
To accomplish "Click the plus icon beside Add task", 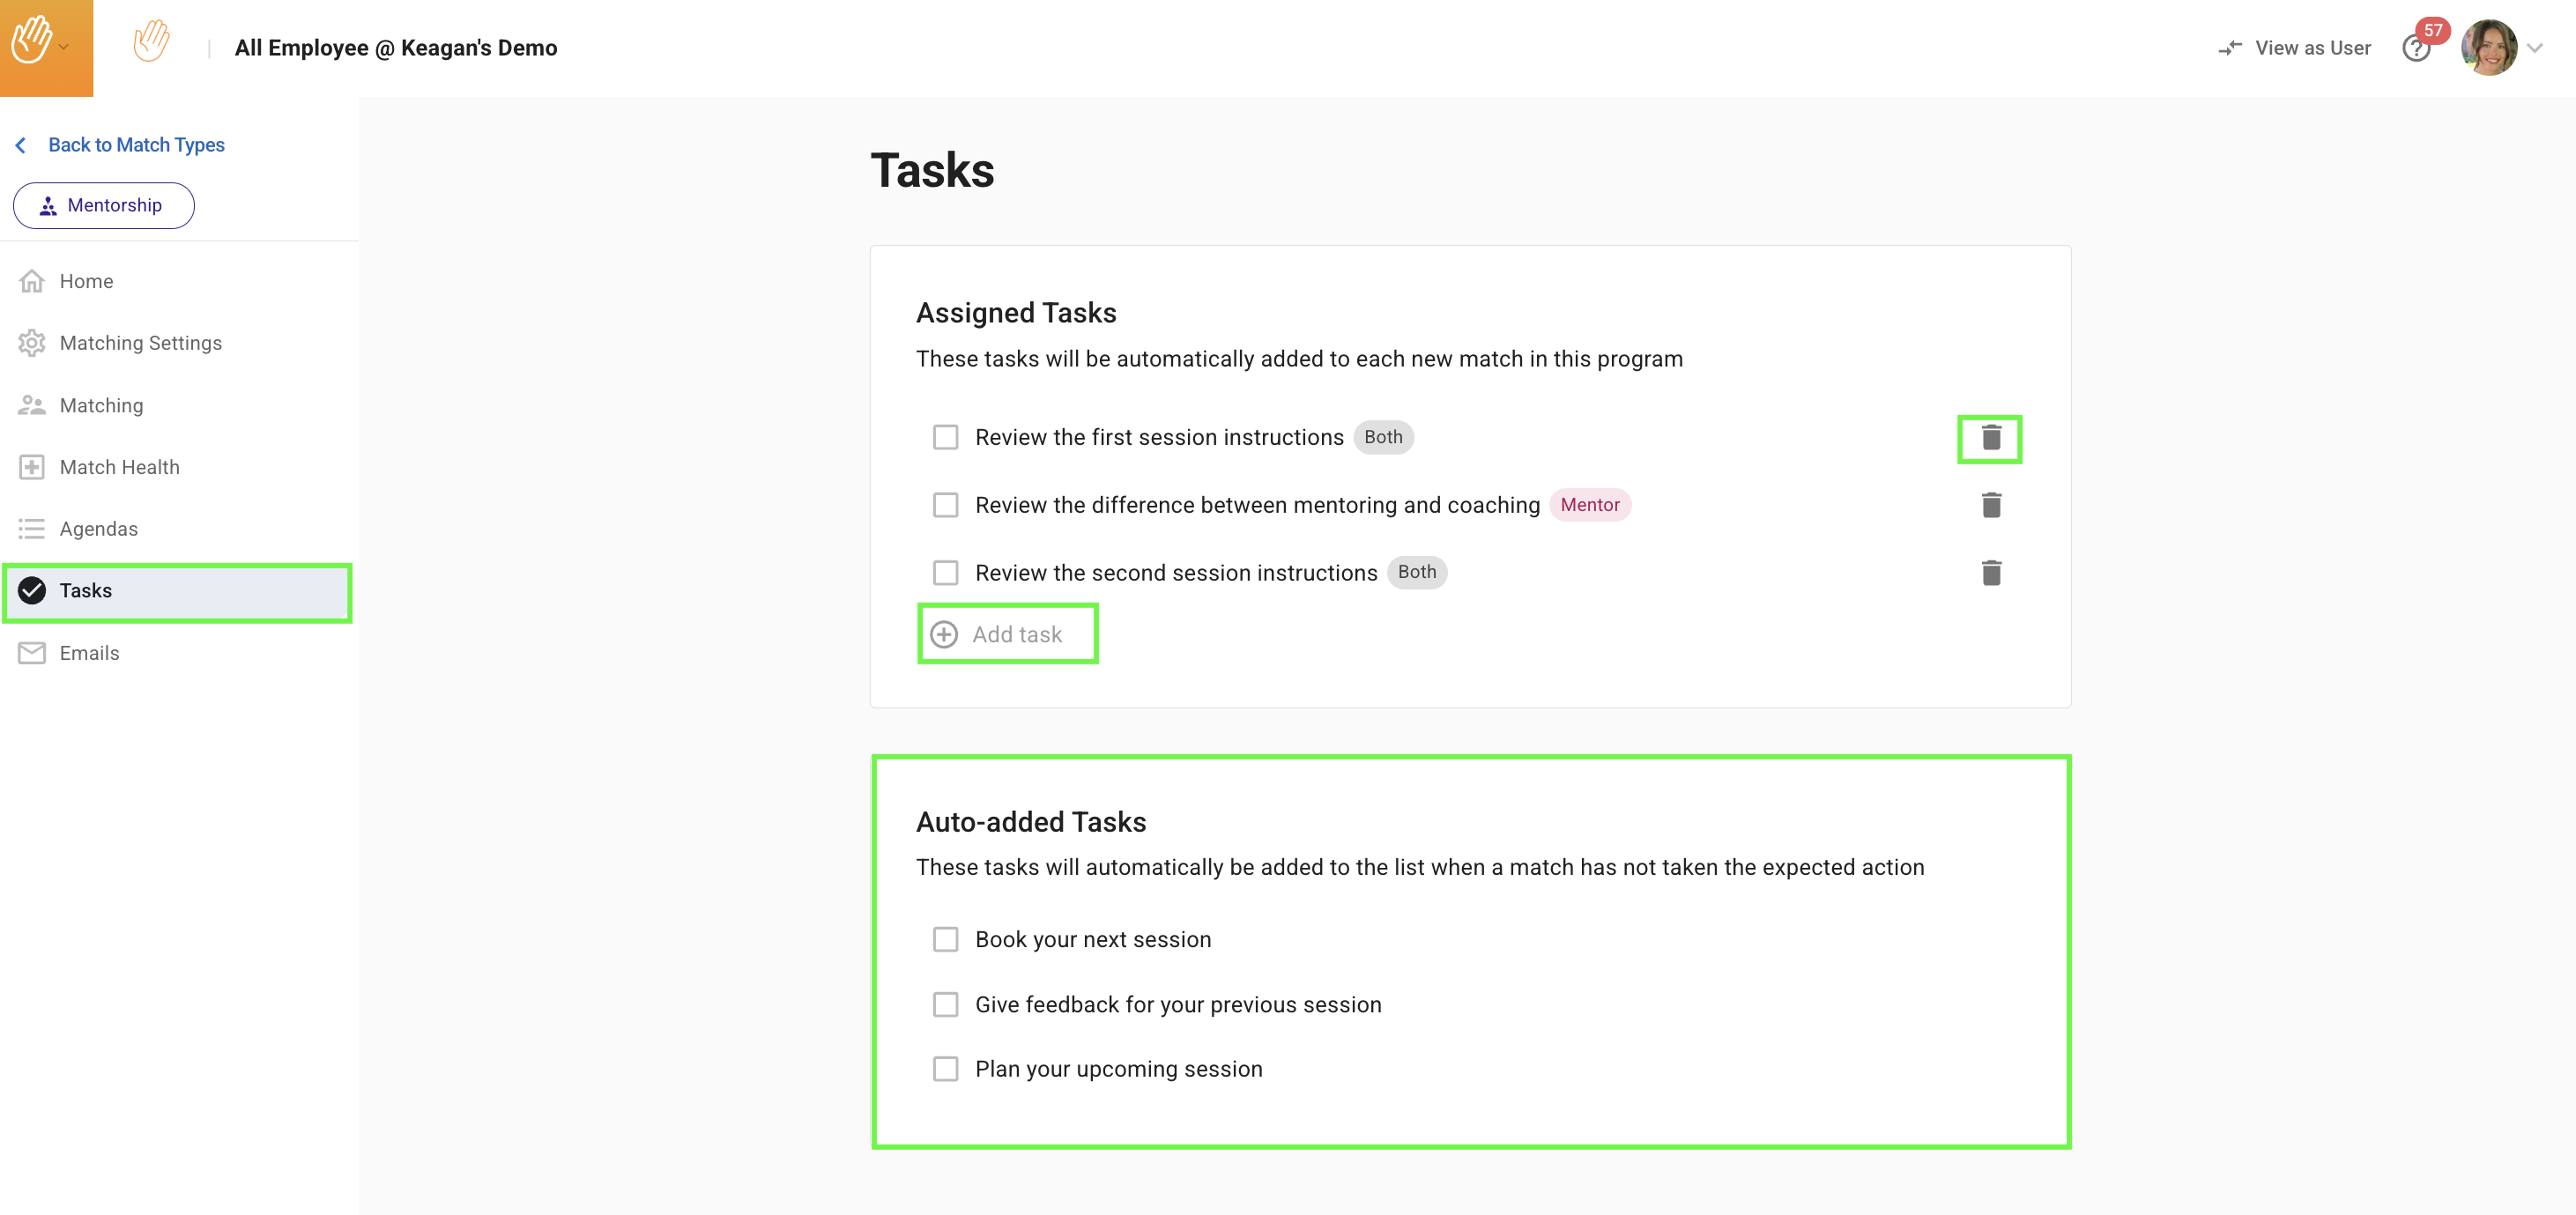I will tap(943, 635).
